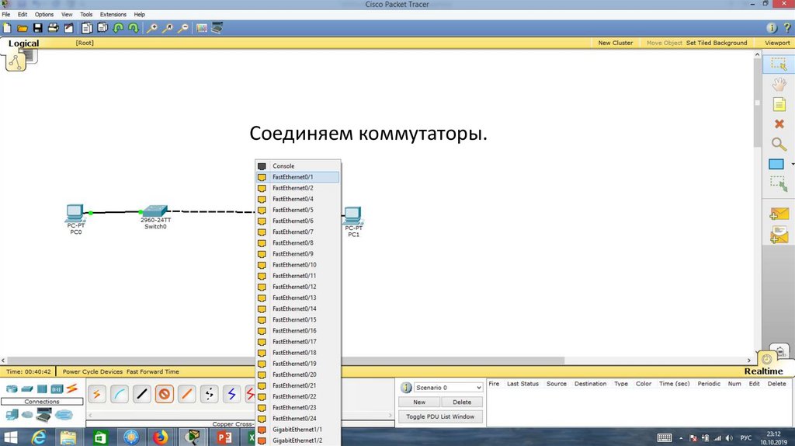The image size is (795, 446).
Task: Choose the console light-blue cable
Action: [120, 394]
